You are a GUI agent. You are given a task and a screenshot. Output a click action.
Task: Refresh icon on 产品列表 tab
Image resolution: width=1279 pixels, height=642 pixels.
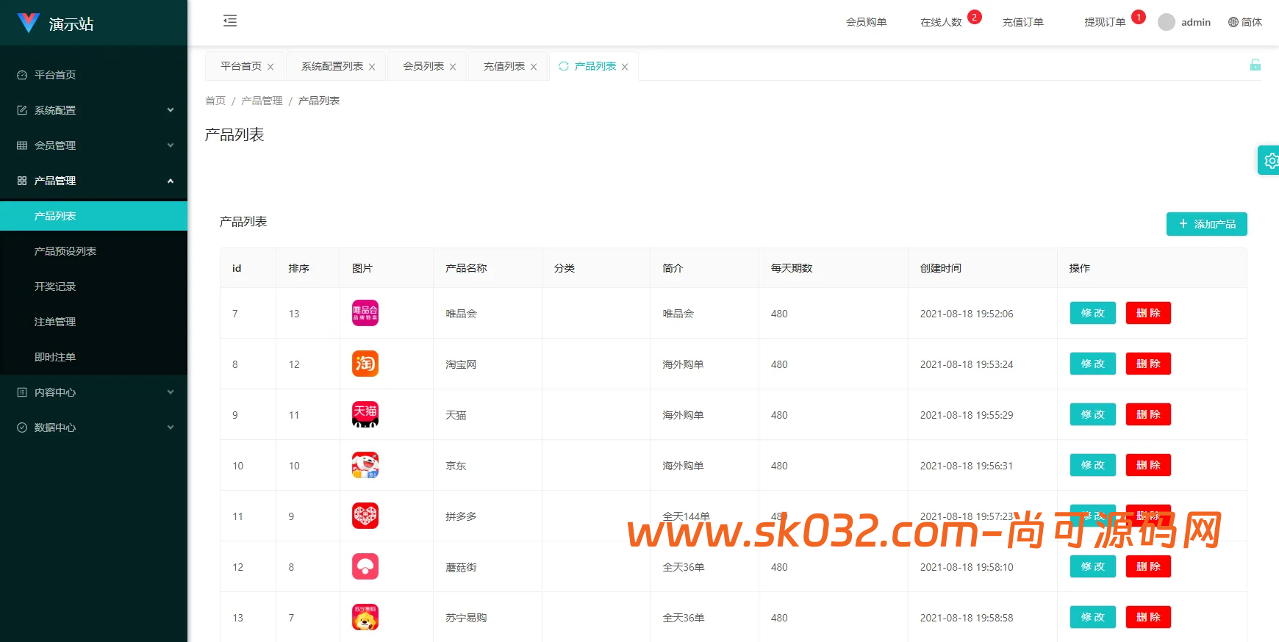click(x=564, y=66)
